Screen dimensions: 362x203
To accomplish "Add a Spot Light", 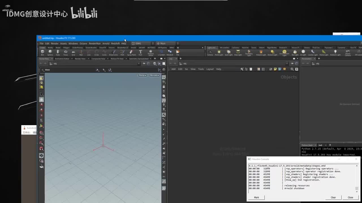I will coord(229,53).
